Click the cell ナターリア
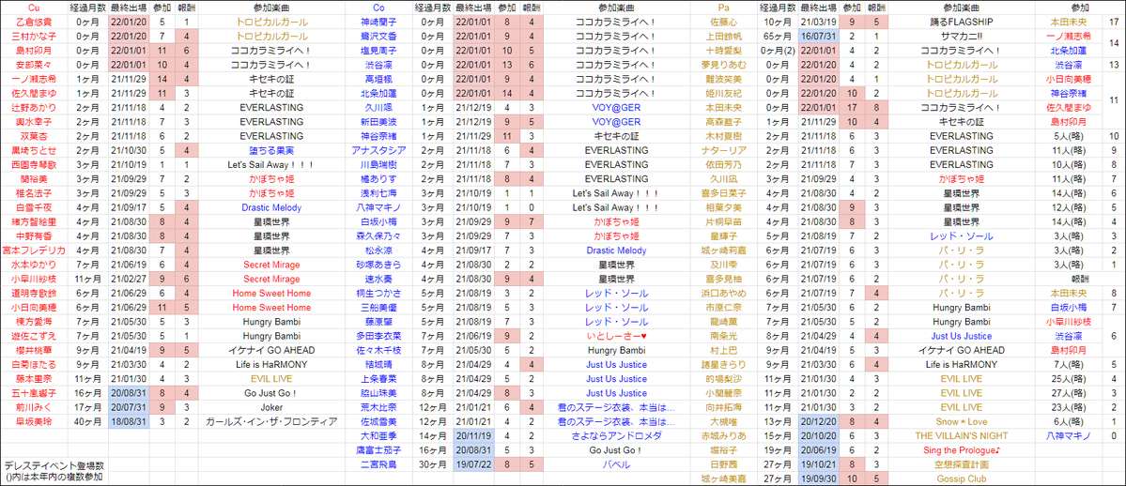 pos(723,150)
